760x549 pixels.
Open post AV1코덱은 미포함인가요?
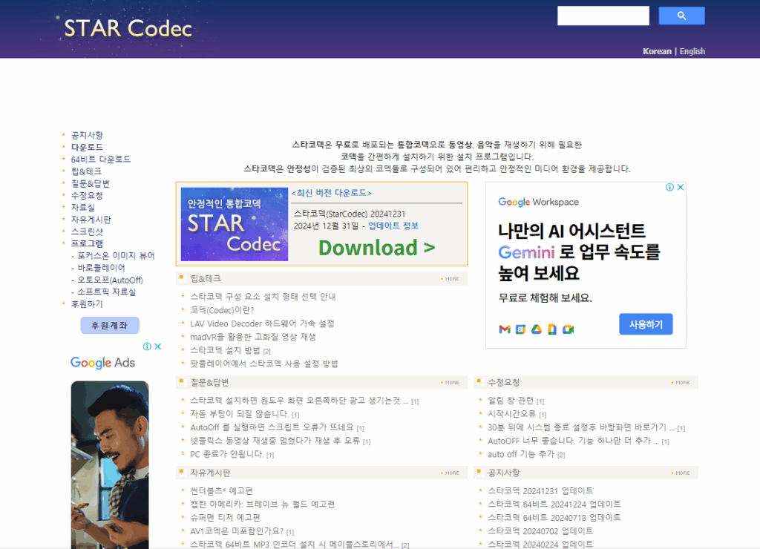[x=237, y=531]
